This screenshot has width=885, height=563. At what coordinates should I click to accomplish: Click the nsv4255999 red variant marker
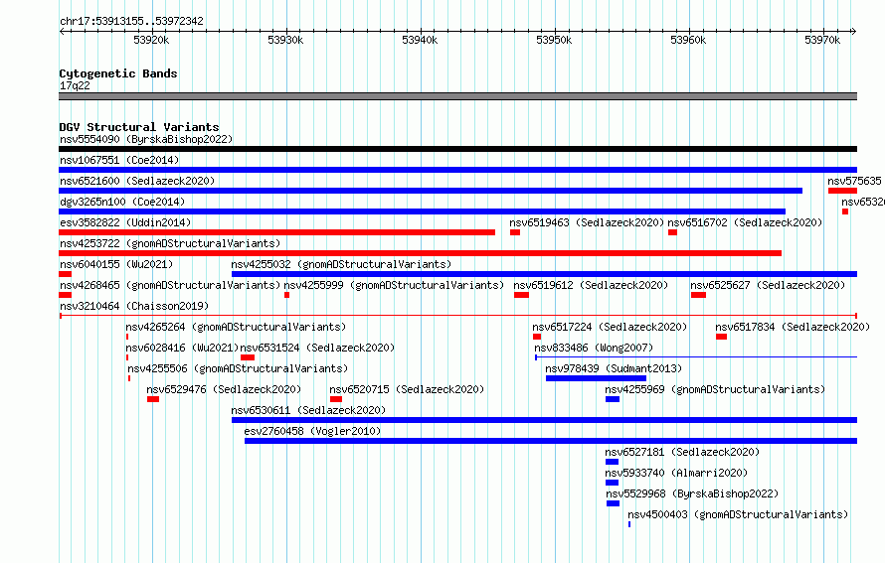[x=286, y=295]
